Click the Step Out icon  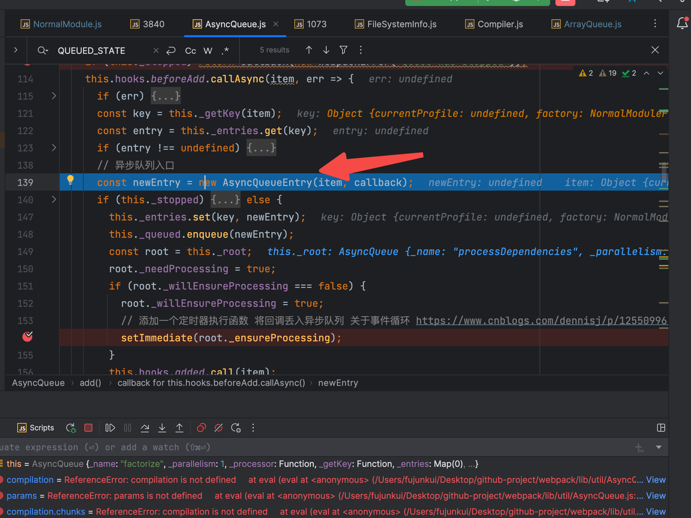coord(179,428)
